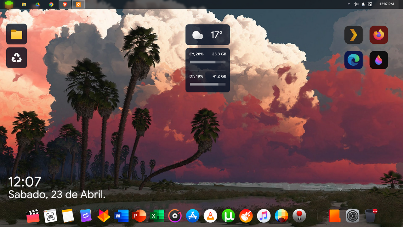Switch to the orange G app in the taskbar

point(78,4)
